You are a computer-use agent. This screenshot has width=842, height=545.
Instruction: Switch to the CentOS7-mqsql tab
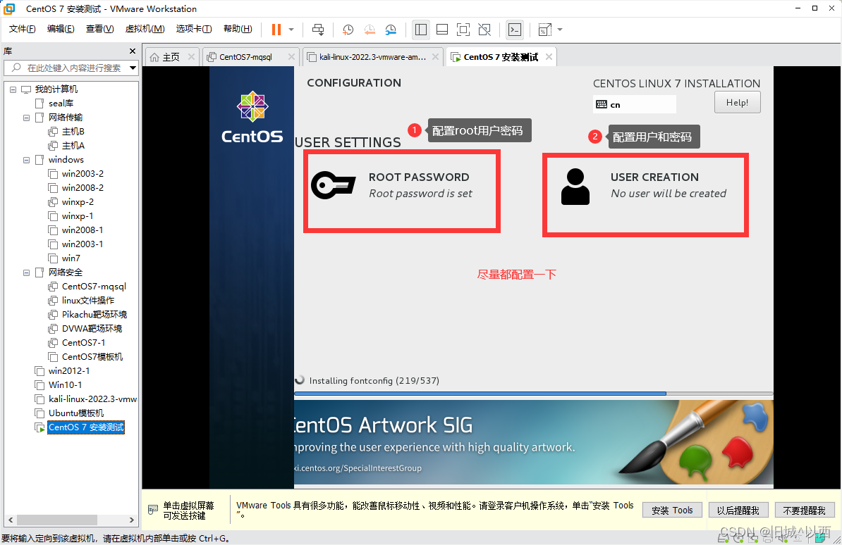click(x=247, y=56)
